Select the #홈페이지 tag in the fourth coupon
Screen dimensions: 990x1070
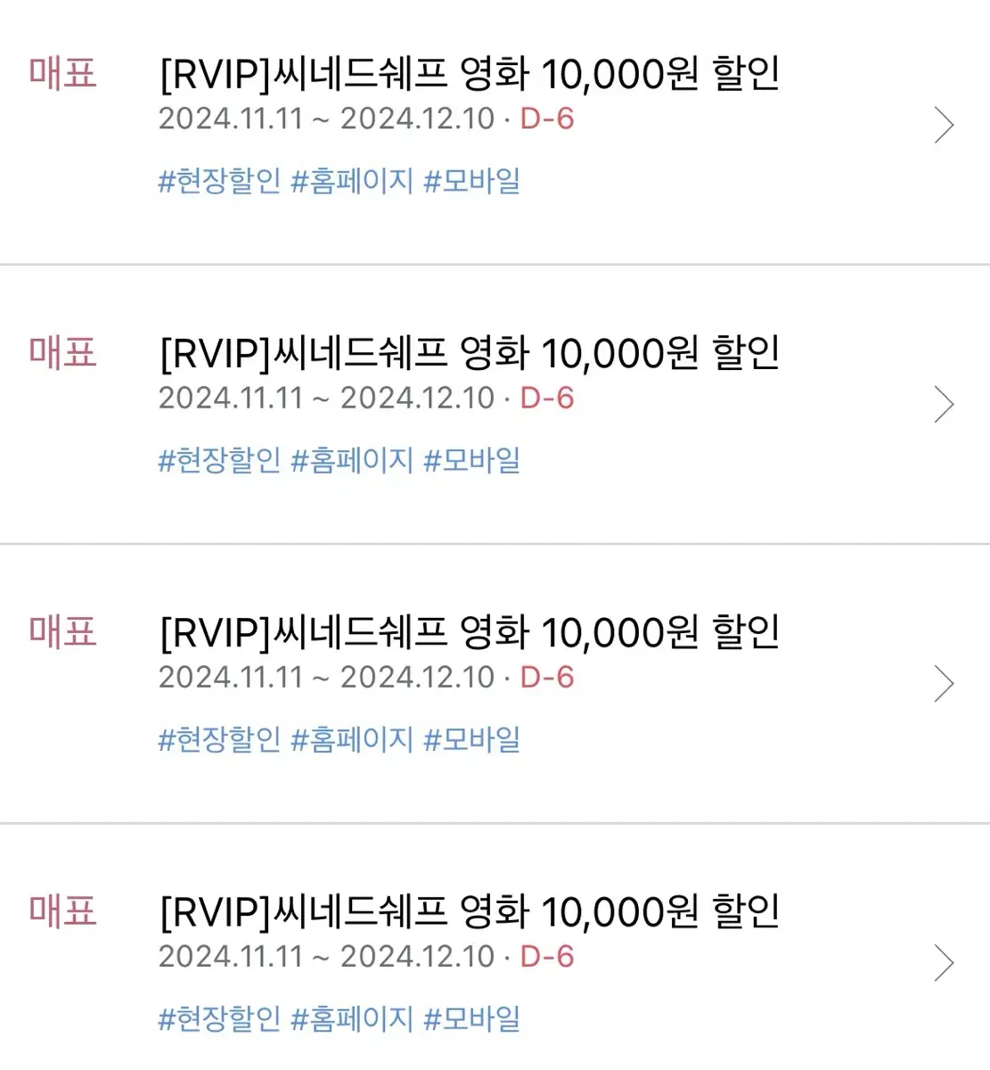coord(352,1018)
